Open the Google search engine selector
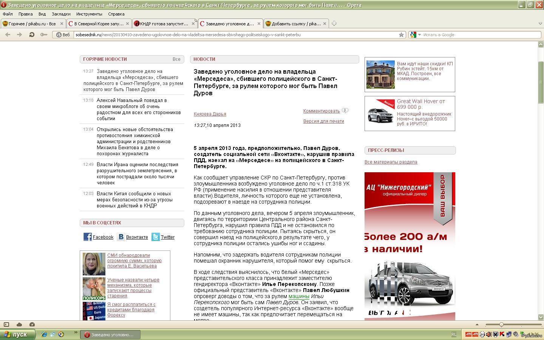Screen dimensions: 544x340 click(415, 35)
